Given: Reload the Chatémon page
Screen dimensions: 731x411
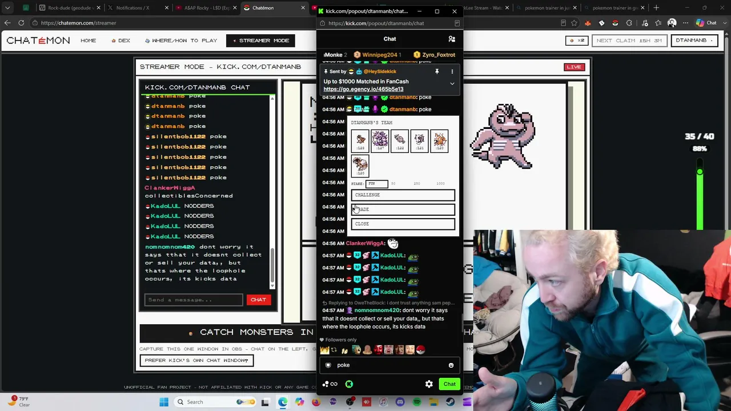Looking at the screenshot, I should pyautogui.click(x=21, y=23).
